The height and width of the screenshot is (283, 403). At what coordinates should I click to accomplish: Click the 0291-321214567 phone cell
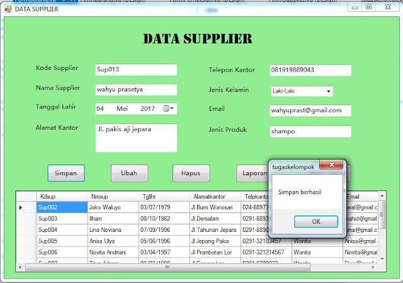pos(266,252)
